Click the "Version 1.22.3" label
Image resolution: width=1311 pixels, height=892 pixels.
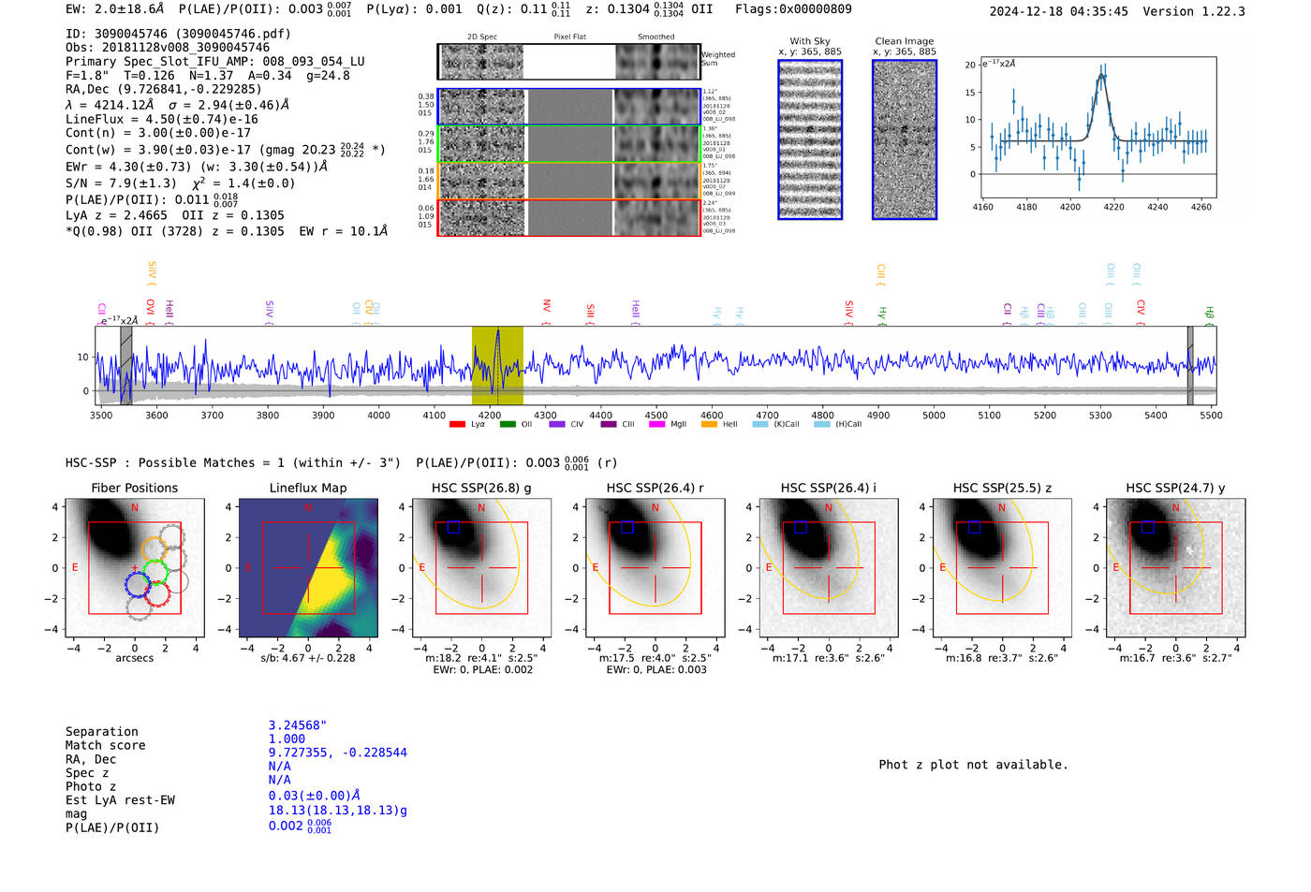(x=1194, y=11)
